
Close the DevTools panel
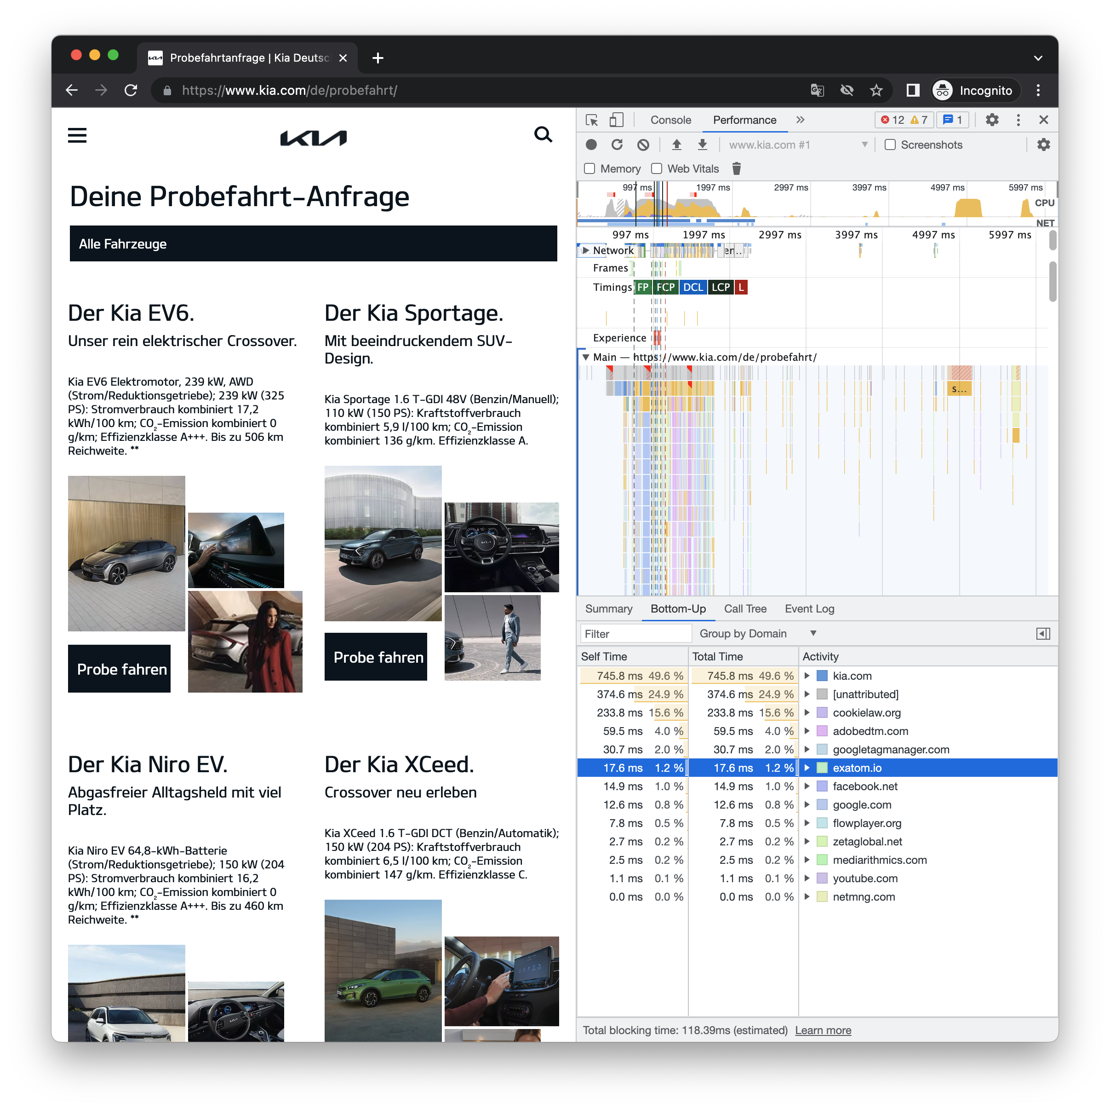click(1043, 120)
